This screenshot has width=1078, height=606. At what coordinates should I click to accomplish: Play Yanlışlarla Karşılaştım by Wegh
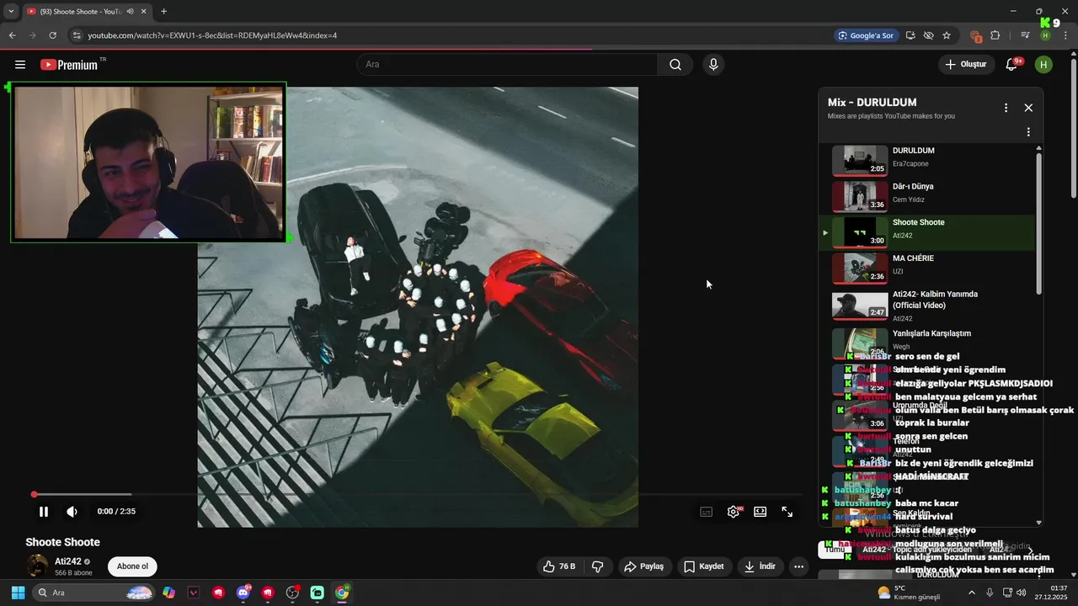[x=926, y=342]
